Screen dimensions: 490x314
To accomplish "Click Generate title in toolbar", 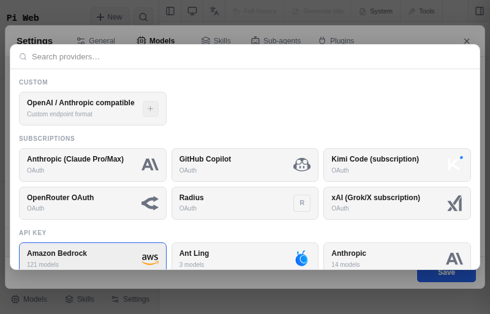I will pos(317,11).
